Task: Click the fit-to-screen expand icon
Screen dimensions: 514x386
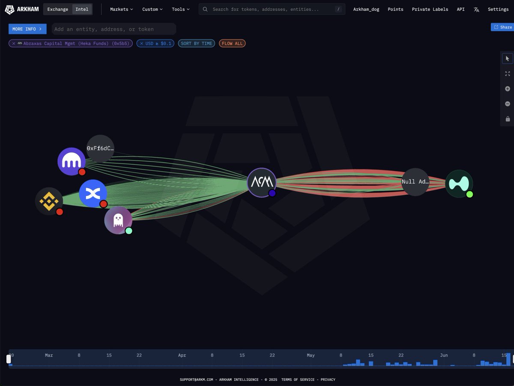Action: (x=508, y=74)
